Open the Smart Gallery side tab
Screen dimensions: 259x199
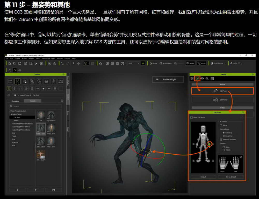(68, 81)
